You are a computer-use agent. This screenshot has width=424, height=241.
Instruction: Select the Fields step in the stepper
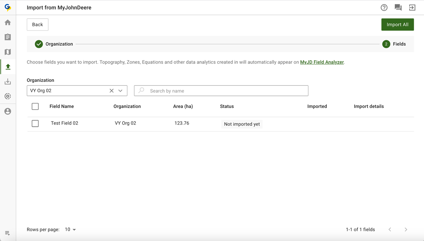click(394, 44)
